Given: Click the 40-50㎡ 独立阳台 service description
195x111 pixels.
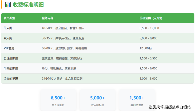Looking at the screenshot, I should (63, 28).
